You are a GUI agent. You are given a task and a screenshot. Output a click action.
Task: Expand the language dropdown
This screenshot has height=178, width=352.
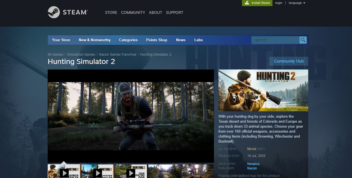pyautogui.click(x=297, y=3)
